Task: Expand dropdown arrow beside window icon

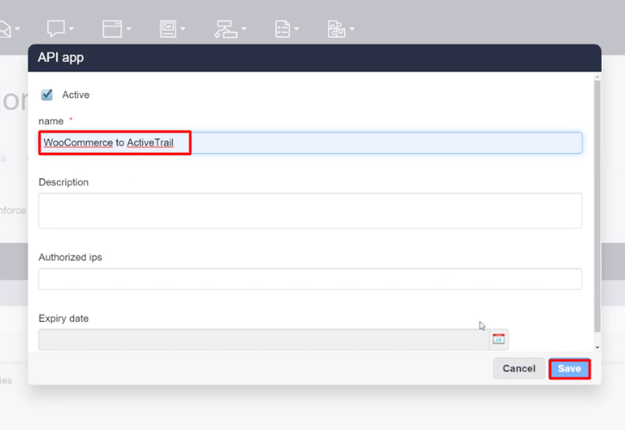Action: coord(129,28)
